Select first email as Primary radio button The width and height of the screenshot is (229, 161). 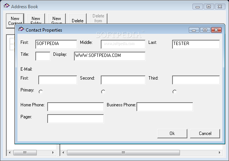(x=41, y=91)
